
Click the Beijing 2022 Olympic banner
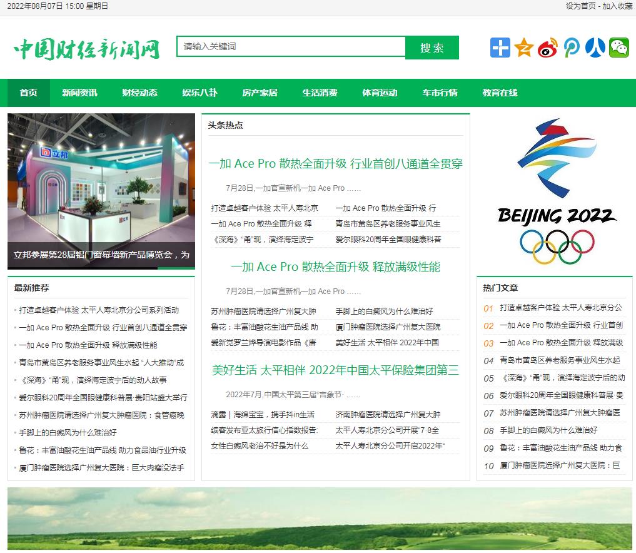[x=555, y=191]
